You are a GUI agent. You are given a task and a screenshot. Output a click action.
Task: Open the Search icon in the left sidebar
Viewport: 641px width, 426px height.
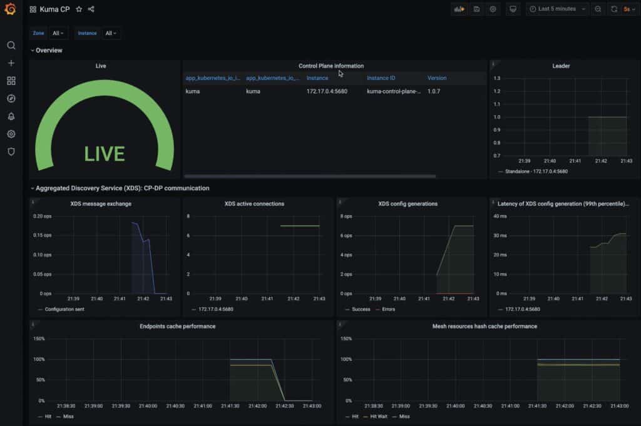pyautogui.click(x=11, y=45)
